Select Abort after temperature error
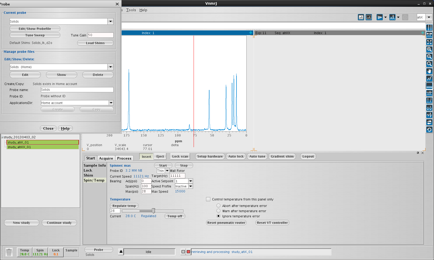Screen dimensions: 434x260 (219, 206)
